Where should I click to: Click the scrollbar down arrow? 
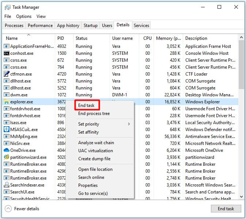click(241, 197)
